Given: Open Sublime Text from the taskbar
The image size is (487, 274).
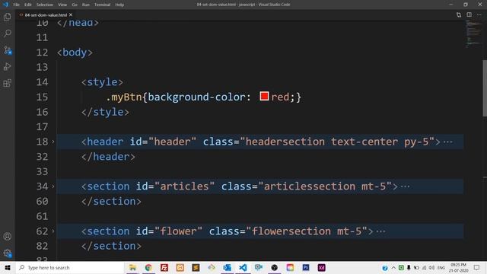Looking at the screenshot, I should pyautogui.click(x=196, y=267).
